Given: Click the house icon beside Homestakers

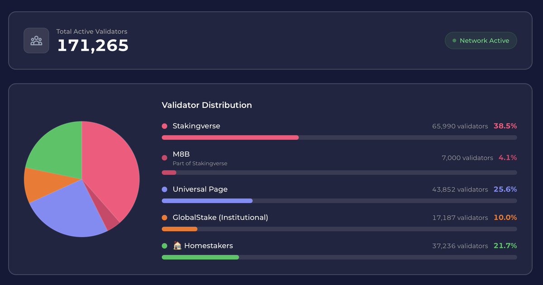Looking at the screenshot, I should click(177, 246).
